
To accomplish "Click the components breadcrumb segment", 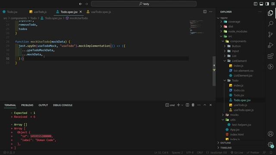I will pyautogui.click(x=19, y=18).
